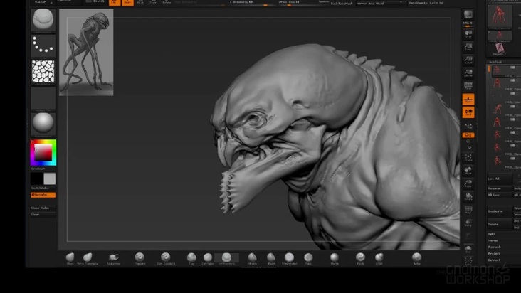Toggle the orange Floor grid button
The width and height of the screenshot is (521, 293).
[x=468, y=100]
